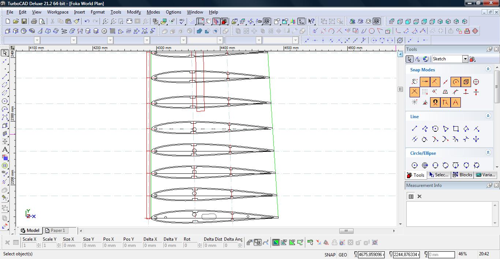The image size is (500, 259).
Task: Click the Undo arrow icon
Action: [x=87, y=22]
